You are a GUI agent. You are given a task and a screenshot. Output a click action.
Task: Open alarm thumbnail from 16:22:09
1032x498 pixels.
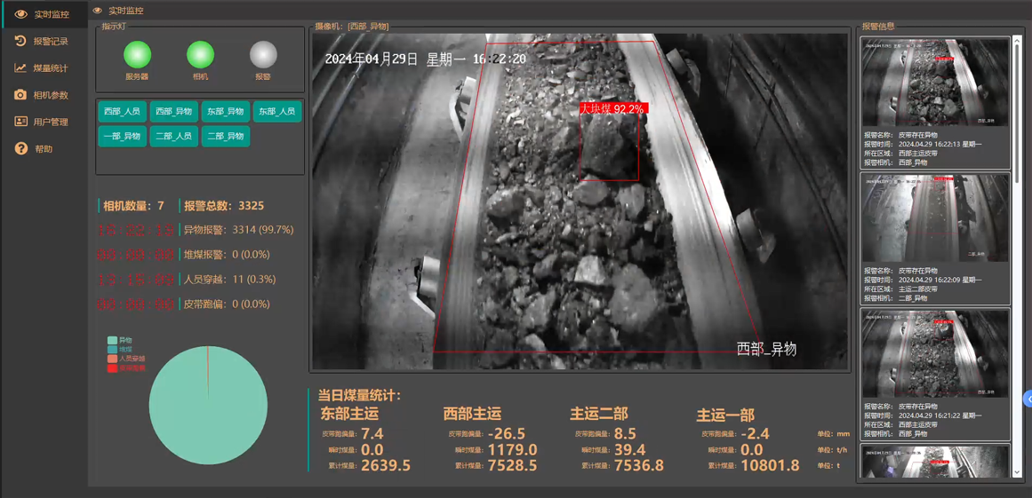pyautogui.click(x=935, y=218)
